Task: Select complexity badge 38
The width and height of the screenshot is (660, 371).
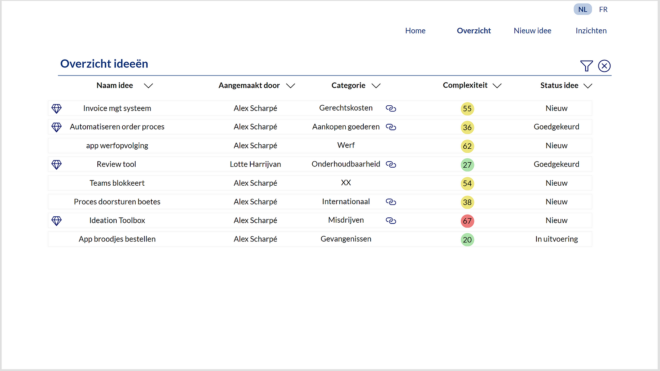Action: click(x=467, y=202)
